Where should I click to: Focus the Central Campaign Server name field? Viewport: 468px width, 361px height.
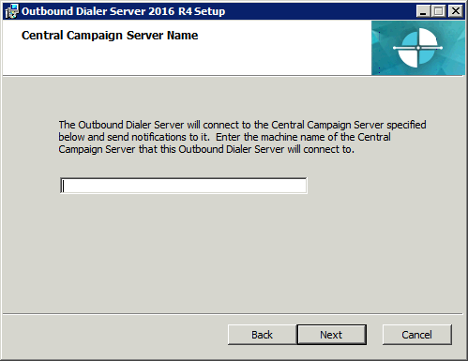coord(184,186)
